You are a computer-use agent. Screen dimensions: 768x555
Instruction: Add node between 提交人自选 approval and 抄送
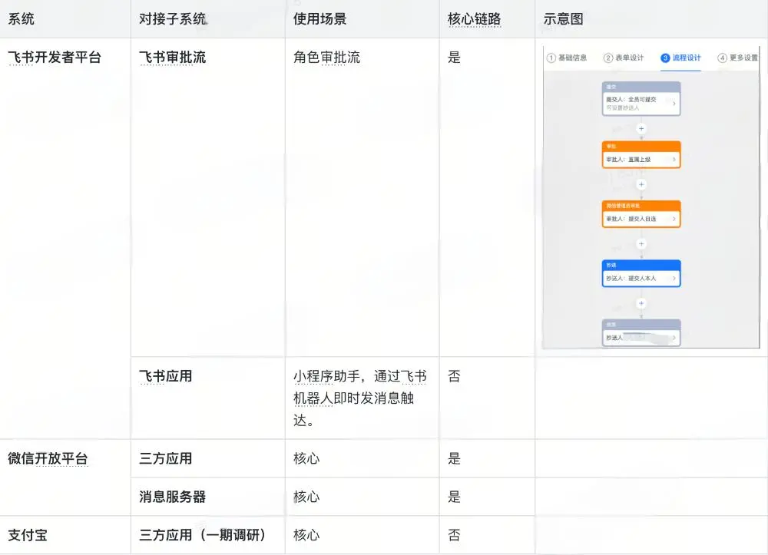pyautogui.click(x=641, y=244)
